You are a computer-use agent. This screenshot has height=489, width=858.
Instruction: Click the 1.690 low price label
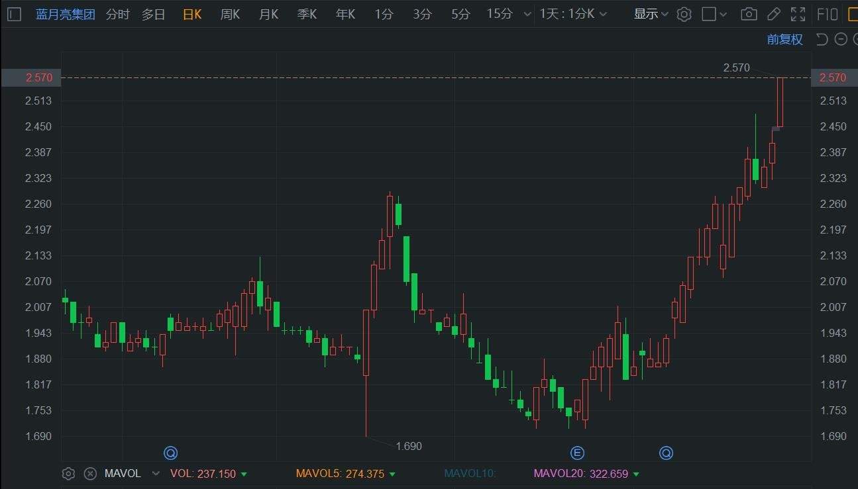click(x=408, y=446)
